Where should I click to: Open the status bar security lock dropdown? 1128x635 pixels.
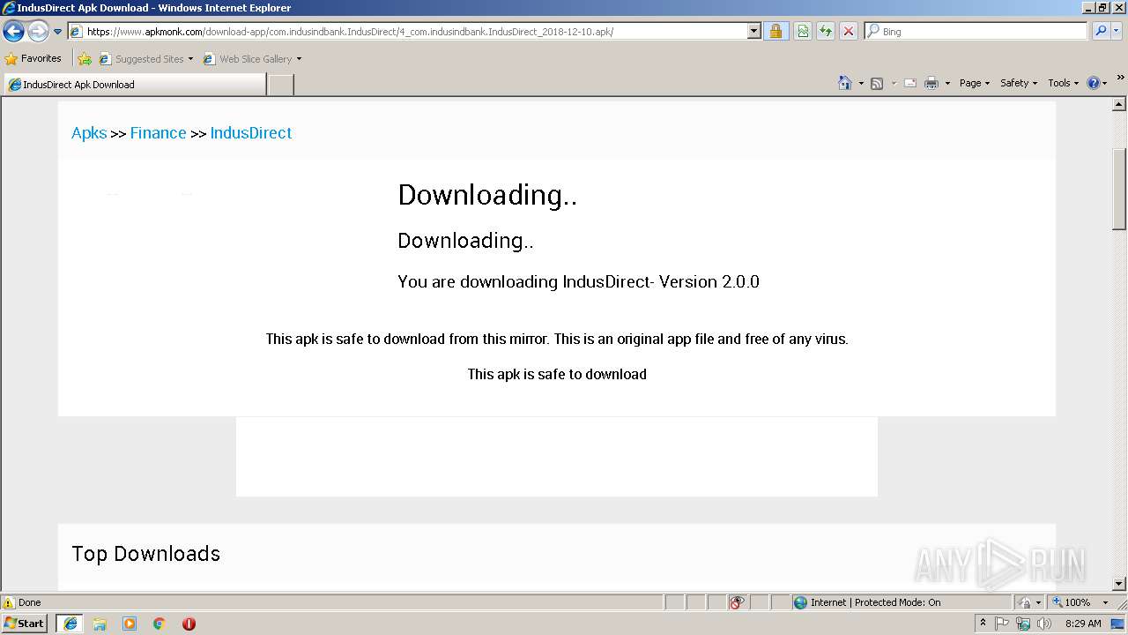[1030, 602]
